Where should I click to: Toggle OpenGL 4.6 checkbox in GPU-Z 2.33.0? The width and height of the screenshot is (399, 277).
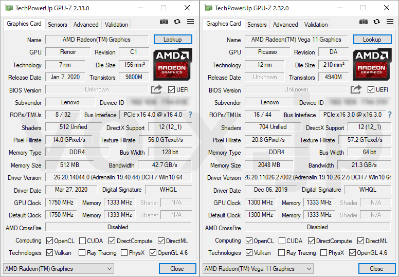(x=153, y=252)
